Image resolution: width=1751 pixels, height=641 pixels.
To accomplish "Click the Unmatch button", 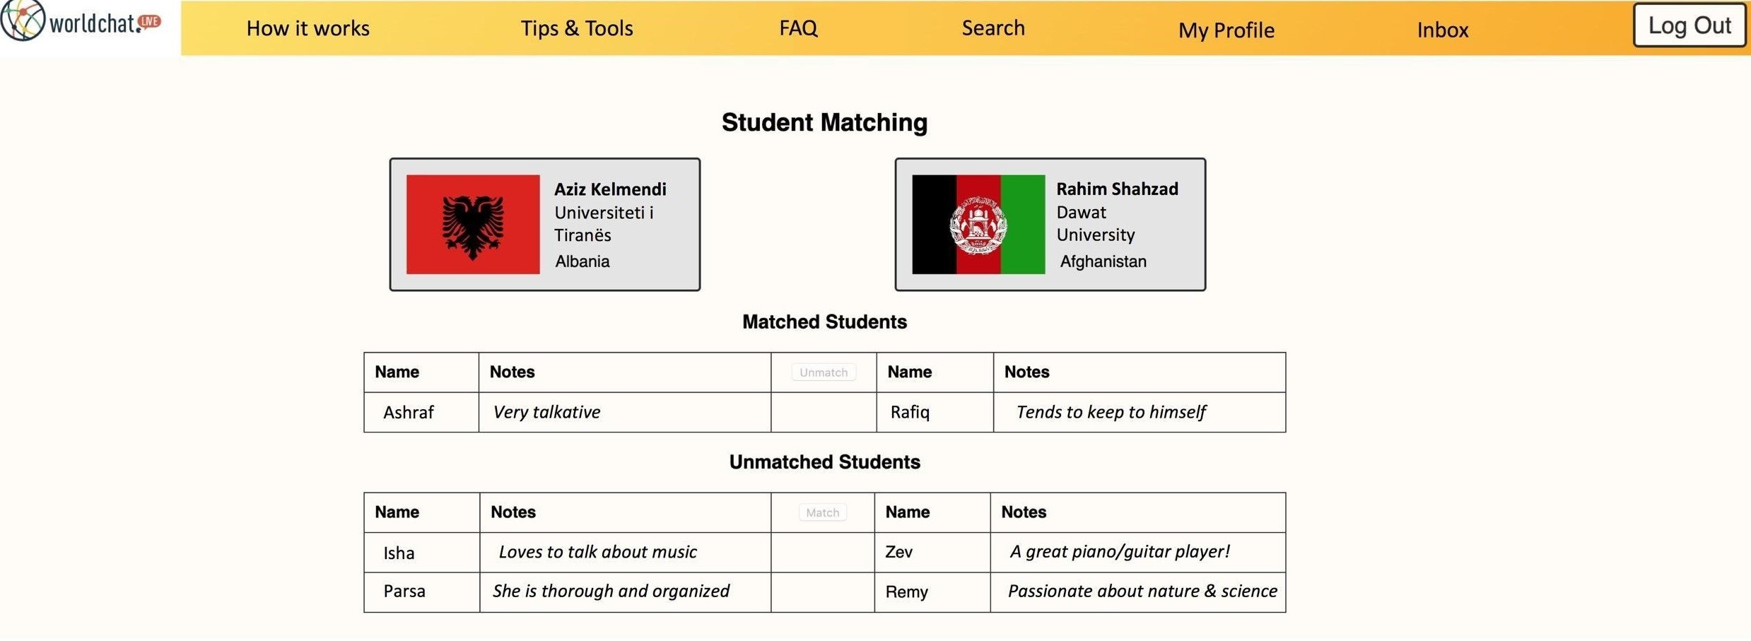I will (823, 372).
